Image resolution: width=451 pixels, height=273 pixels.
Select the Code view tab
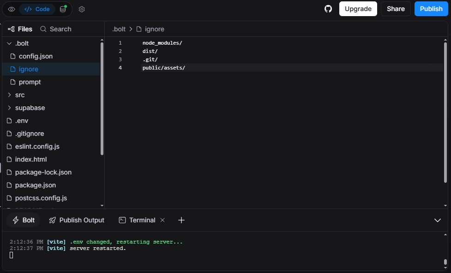(37, 9)
